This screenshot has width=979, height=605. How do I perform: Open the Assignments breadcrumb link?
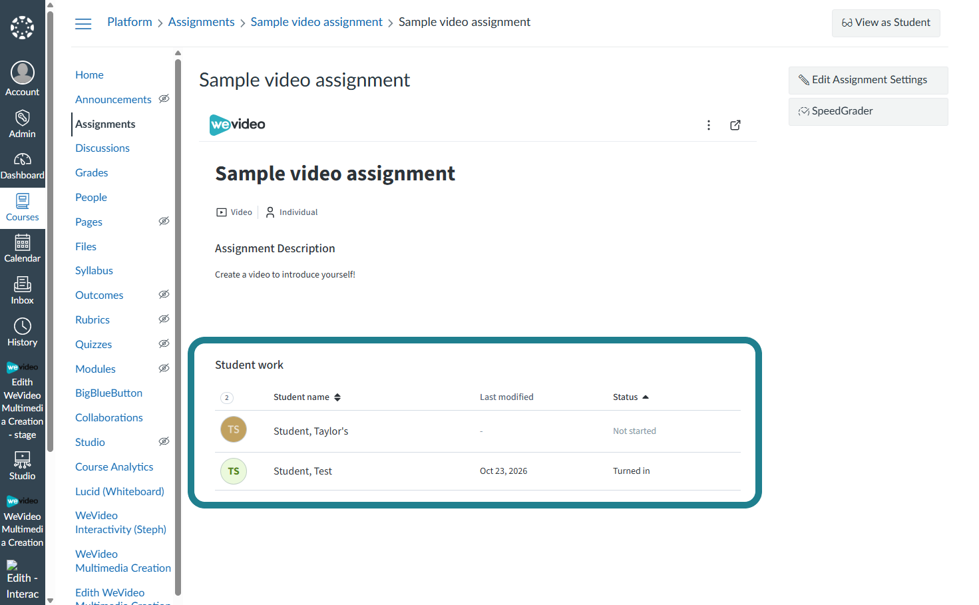coord(201,22)
